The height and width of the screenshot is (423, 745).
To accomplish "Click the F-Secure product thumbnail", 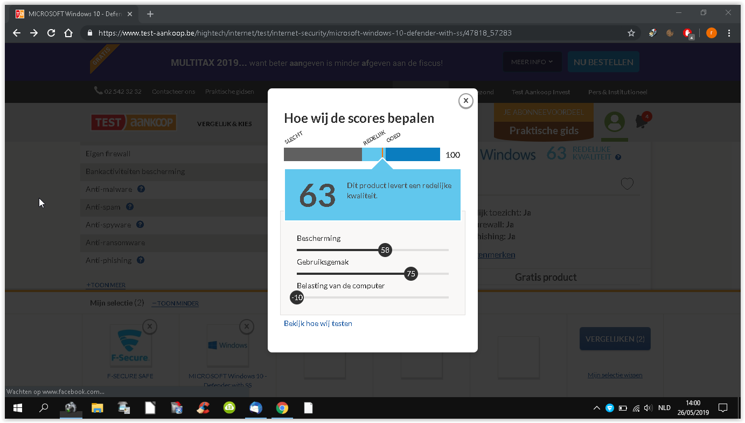I will click(x=130, y=345).
